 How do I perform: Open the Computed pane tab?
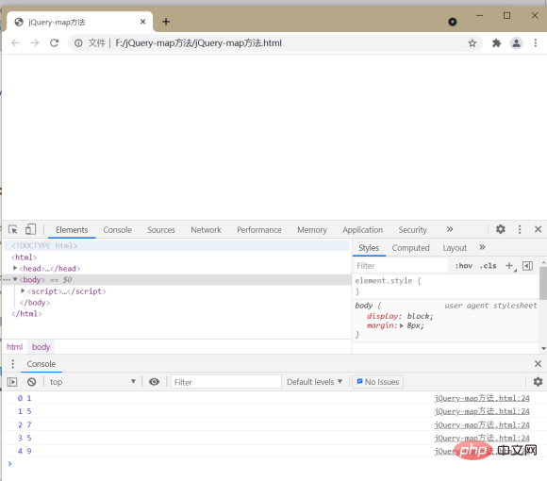pos(410,248)
